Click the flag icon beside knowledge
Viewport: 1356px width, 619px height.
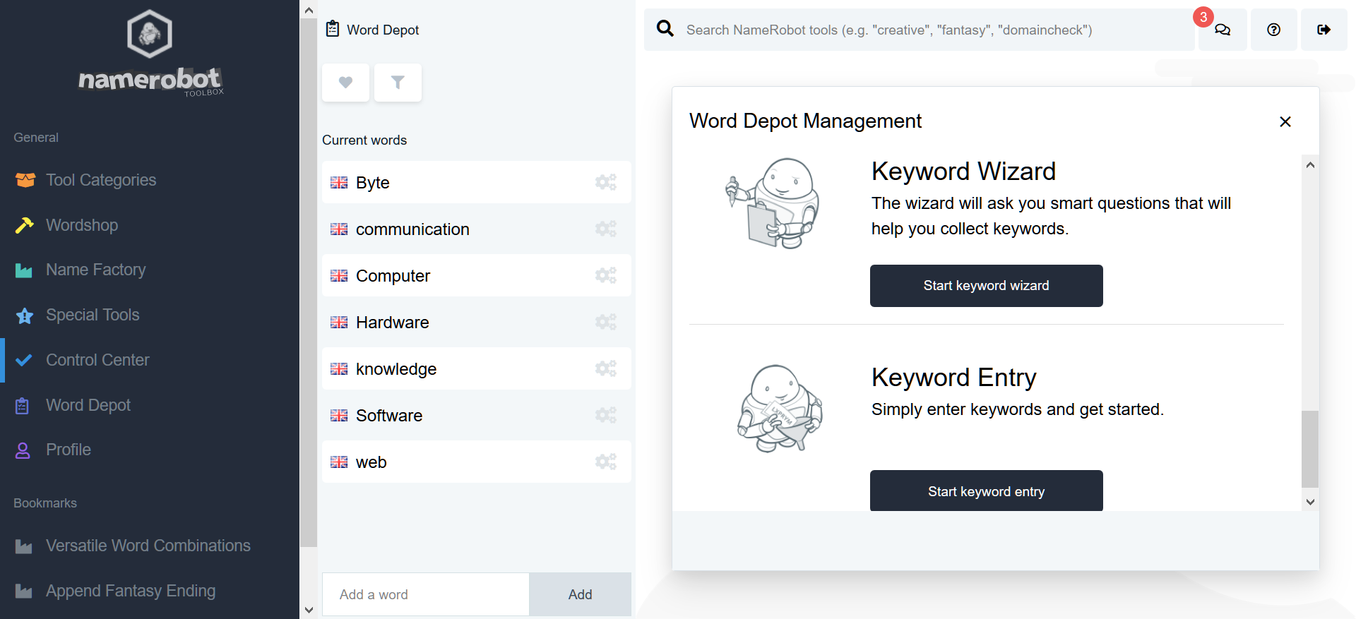pos(339,369)
